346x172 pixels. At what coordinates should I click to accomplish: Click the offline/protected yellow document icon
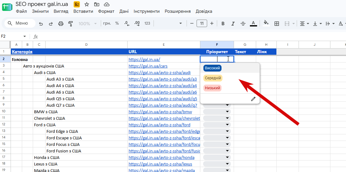coord(77,4)
